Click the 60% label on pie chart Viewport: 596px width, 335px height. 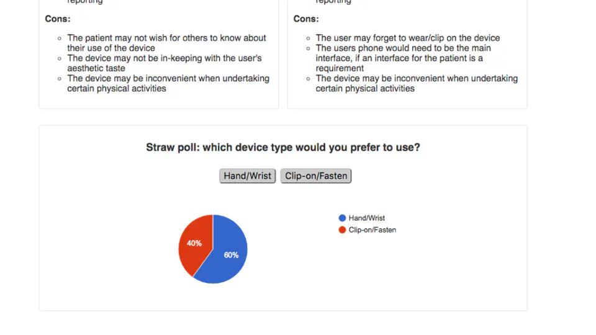pyautogui.click(x=231, y=255)
